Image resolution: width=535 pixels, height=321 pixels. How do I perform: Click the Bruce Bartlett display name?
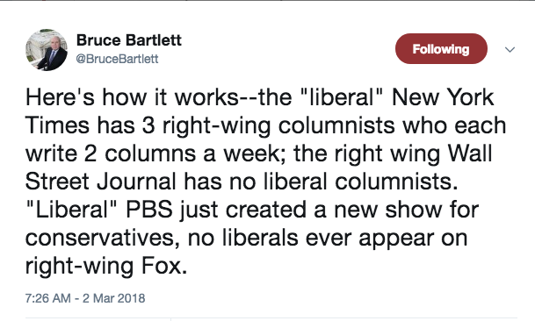click(x=128, y=40)
